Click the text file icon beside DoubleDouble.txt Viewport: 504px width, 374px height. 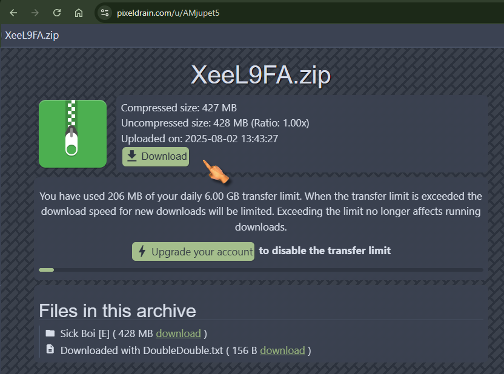pyautogui.click(x=50, y=350)
